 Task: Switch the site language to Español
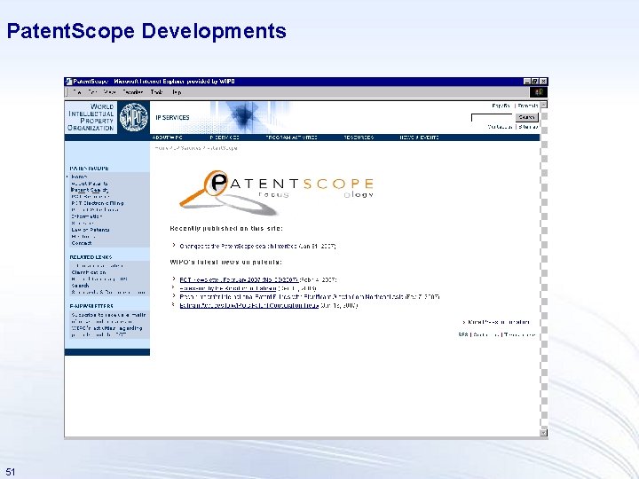coord(501,106)
